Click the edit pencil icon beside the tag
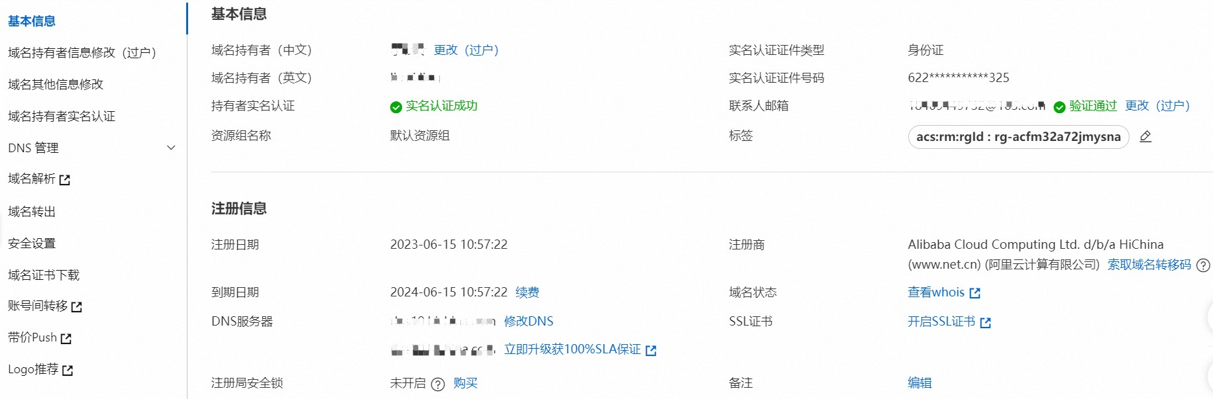1213x399 pixels. click(1145, 136)
